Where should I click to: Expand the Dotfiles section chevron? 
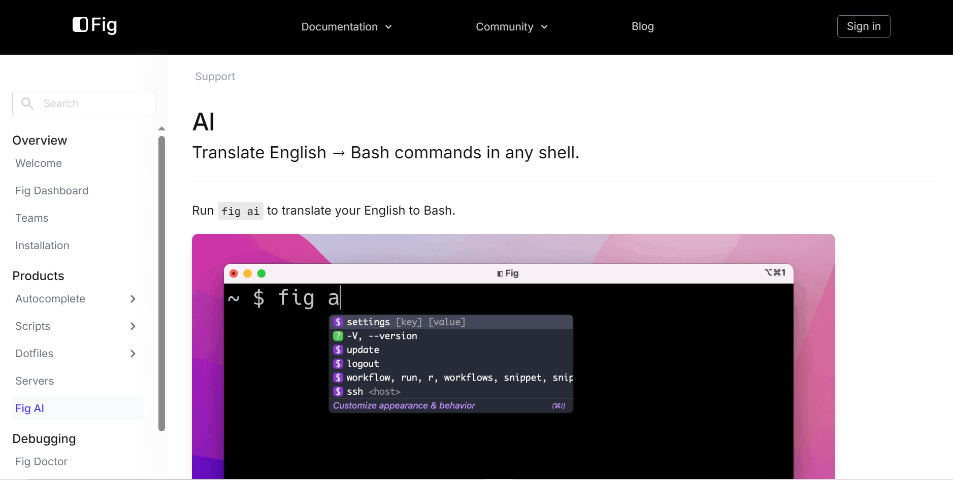pyautogui.click(x=133, y=354)
